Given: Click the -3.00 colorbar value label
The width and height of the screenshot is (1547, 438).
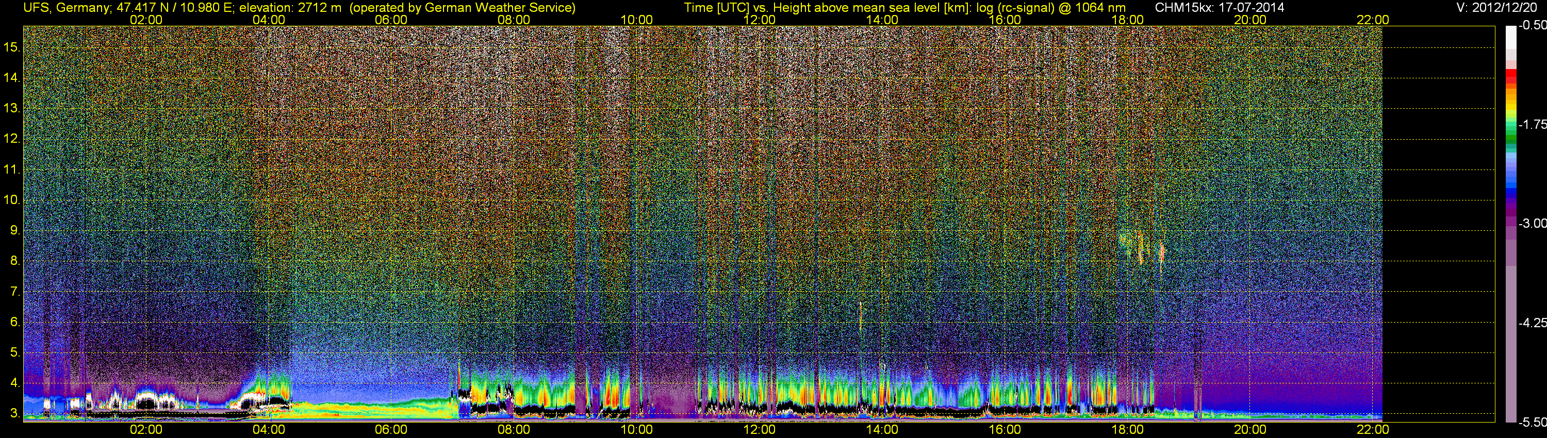Looking at the screenshot, I should (x=1532, y=223).
